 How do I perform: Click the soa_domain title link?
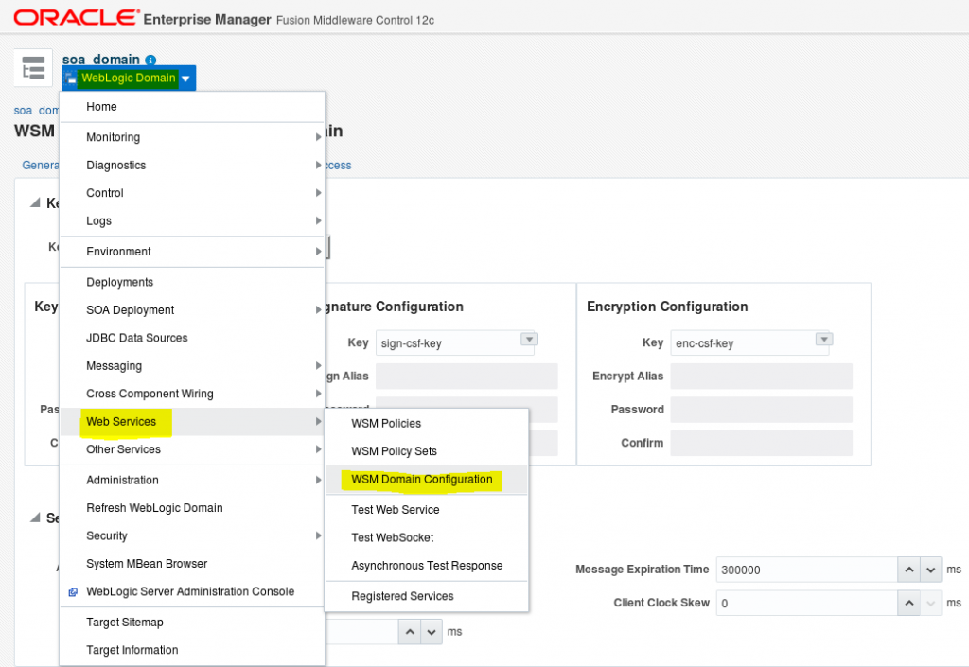[x=100, y=60]
